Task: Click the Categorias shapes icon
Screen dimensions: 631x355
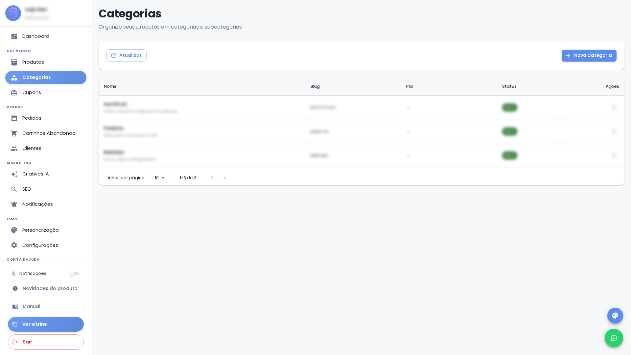Action: (x=14, y=78)
